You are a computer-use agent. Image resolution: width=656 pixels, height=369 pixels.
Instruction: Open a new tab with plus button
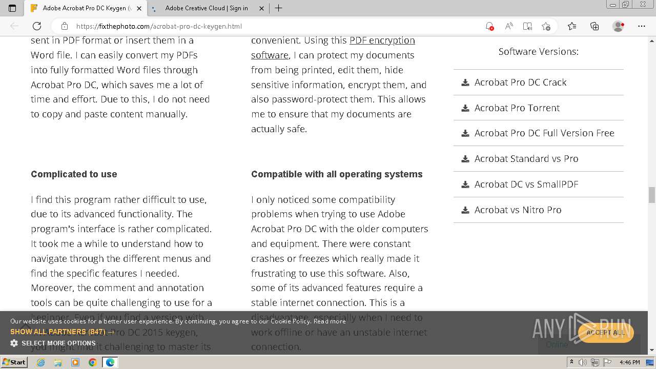point(278,8)
